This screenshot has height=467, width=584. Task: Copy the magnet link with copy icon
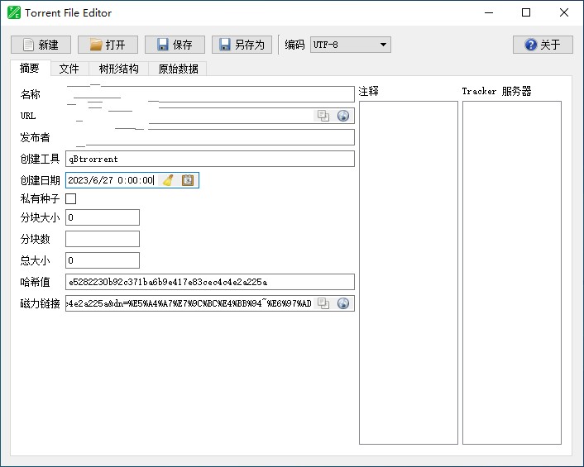323,303
